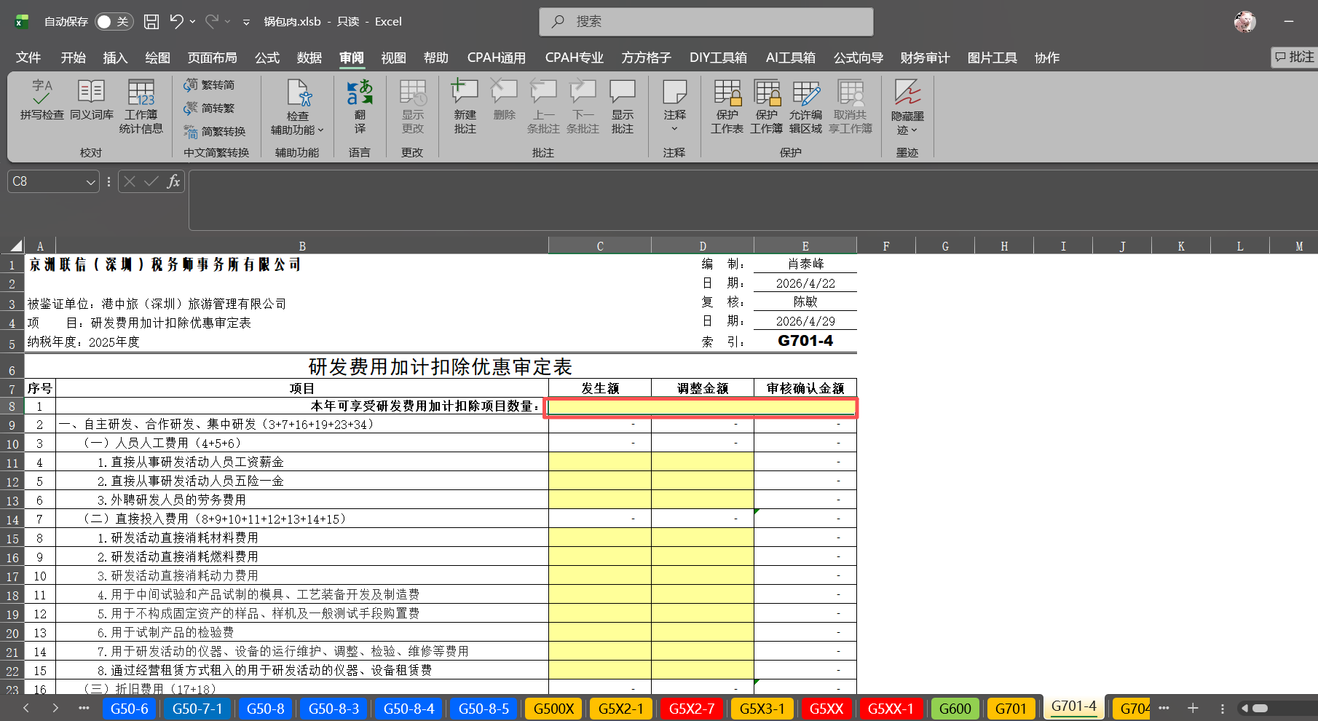Viewport: 1318px width, 721px height.
Task: Open the G5XX-1 sheet tab
Action: 891,709
